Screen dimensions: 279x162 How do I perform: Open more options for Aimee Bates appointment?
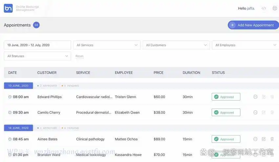pos(255,139)
